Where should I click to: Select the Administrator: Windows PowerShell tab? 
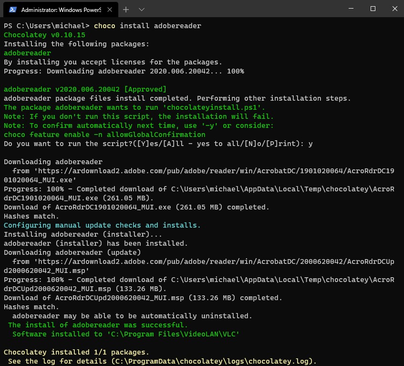(61, 10)
